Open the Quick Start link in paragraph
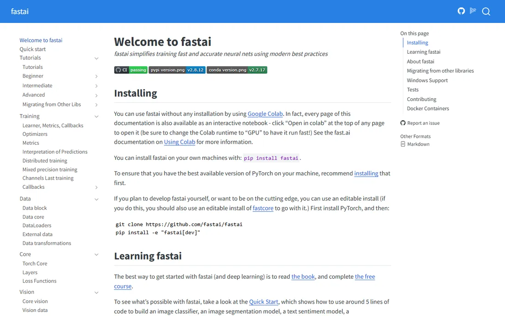 264,302
